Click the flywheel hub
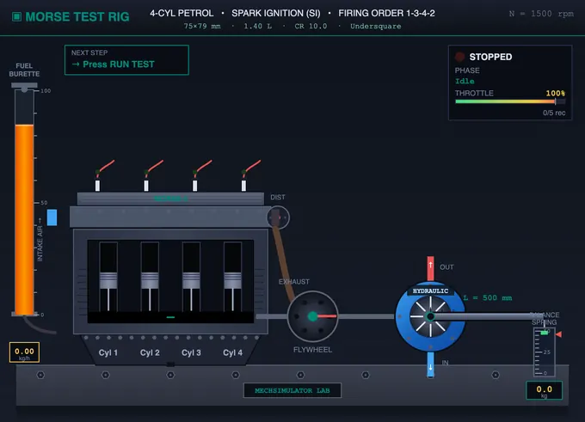 point(312,316)
